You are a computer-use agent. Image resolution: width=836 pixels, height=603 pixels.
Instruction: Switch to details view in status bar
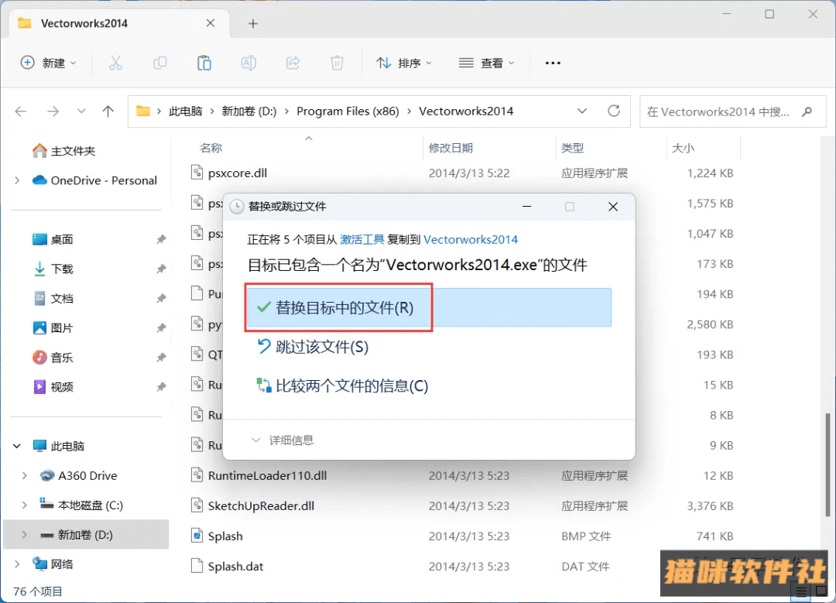[x=801, y=591]
